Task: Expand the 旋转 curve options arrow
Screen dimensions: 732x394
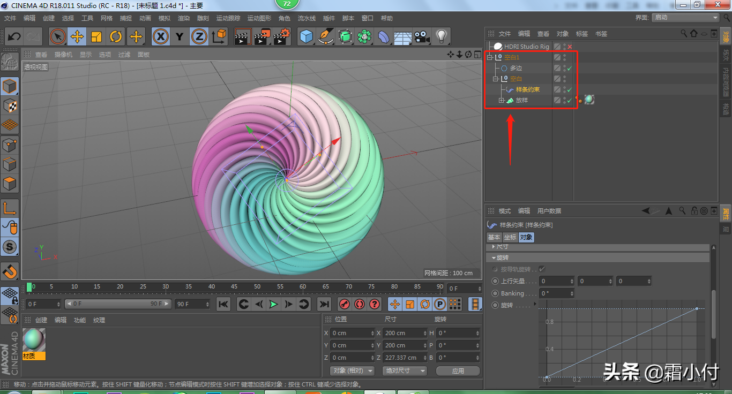Action: 535,304
